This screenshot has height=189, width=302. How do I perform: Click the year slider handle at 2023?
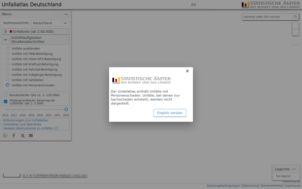[x=66, y=109]
